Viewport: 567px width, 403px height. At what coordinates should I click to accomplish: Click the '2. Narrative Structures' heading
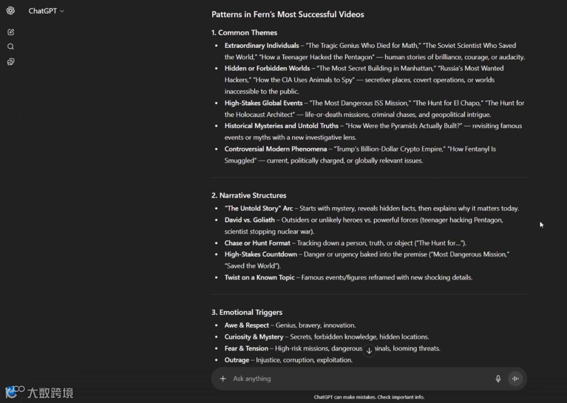point(249,196)
